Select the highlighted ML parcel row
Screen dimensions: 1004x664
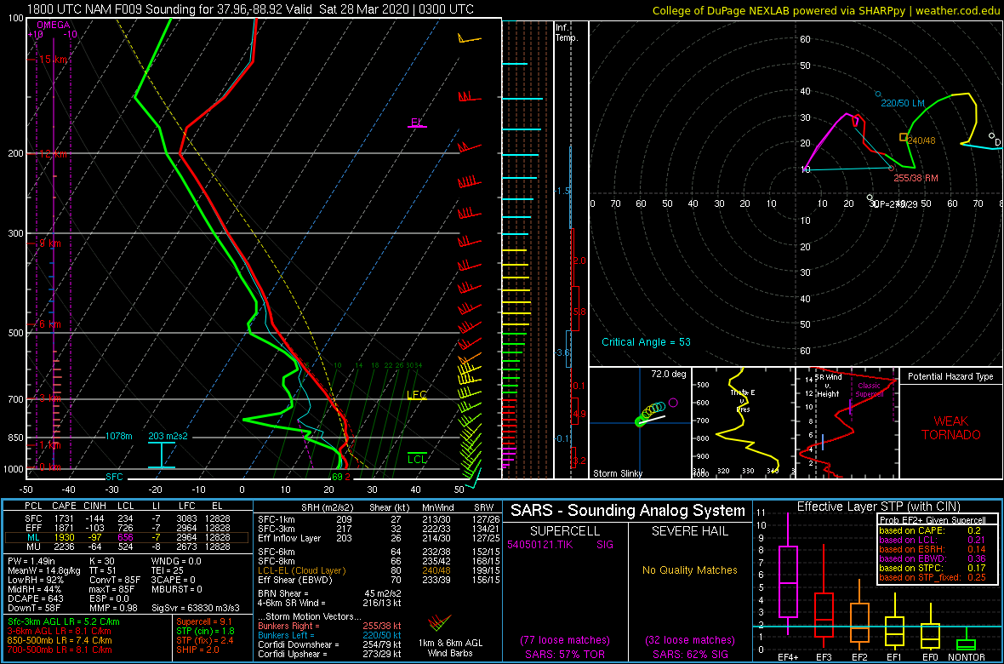(126, 537)
